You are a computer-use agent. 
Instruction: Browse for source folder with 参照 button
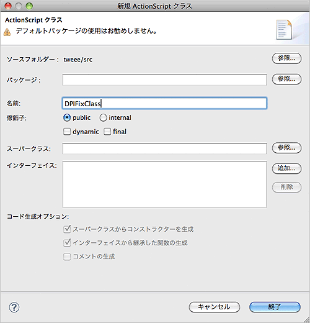286,58
